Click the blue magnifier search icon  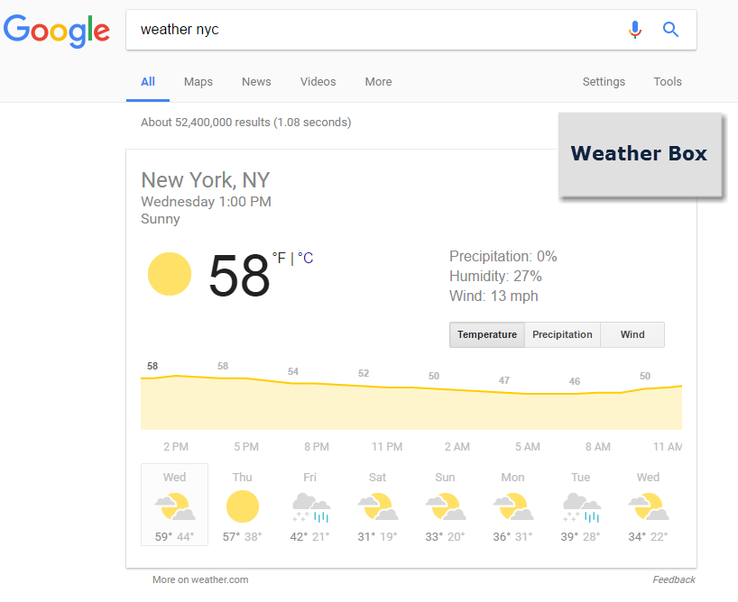[x=670, y=30]
